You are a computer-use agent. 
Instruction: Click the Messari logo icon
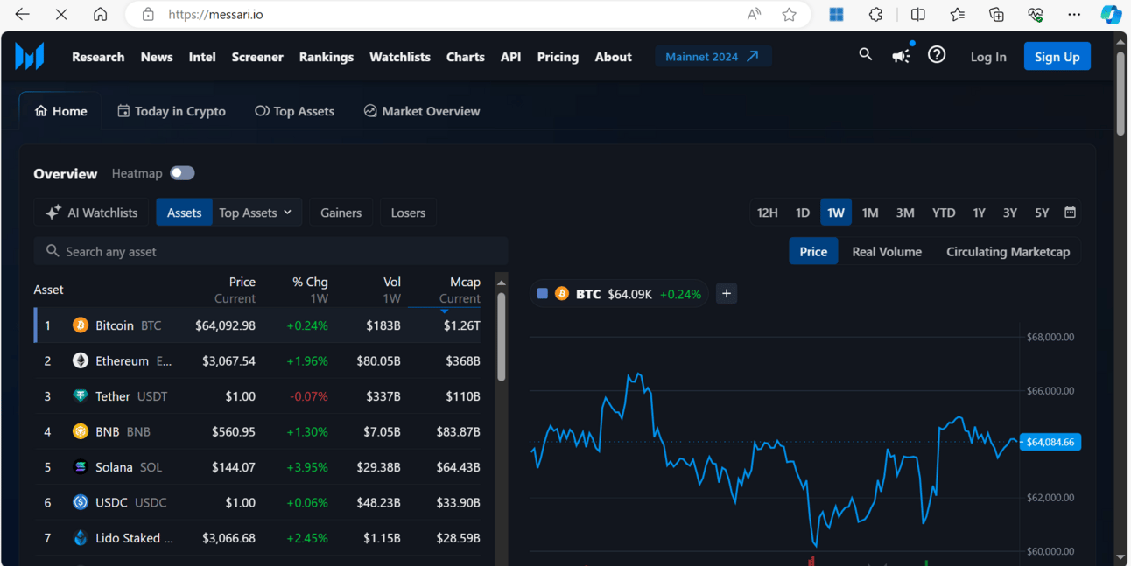(x=30, y=56)
